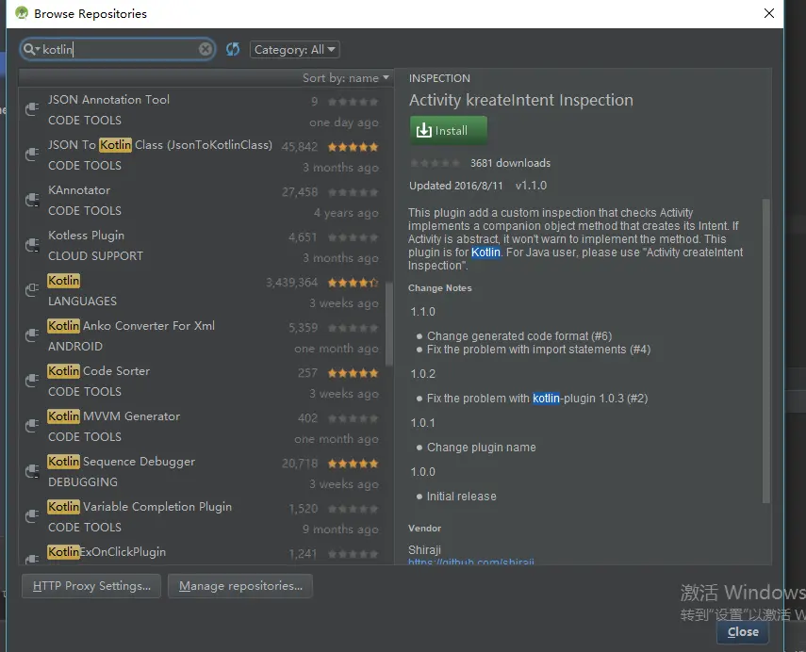Click the Change Notes heading
Viewport: 806px width, 652px height.
tap(440, 288)
